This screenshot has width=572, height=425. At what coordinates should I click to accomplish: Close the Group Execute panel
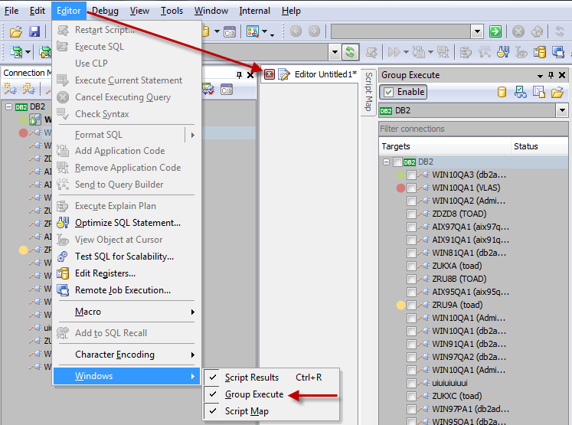pyautogui.click(x=562, y=75)
